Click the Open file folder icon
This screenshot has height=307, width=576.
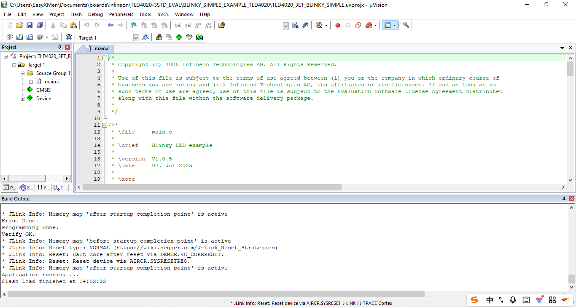pos(19,25)
